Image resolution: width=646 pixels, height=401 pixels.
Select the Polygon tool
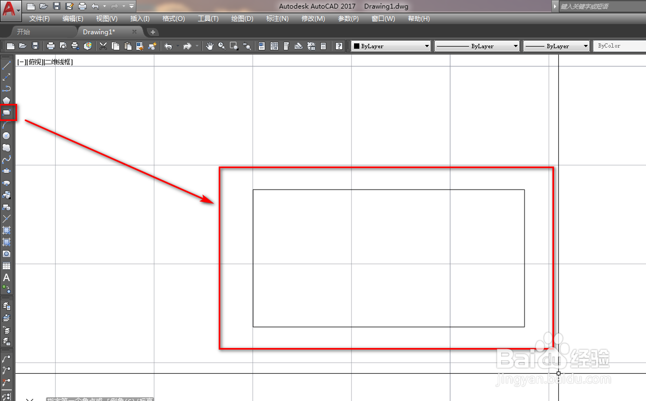coord(6,101)
